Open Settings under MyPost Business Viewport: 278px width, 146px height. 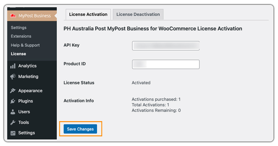19,28
